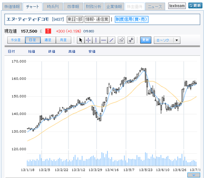Click the 120,000 price axis label
The width and height of the screenshot is (204, 178).
(x=19, y=149)
